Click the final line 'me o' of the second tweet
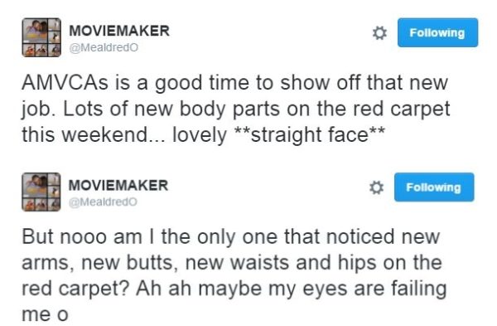The width and height of the screenshot is (497, 326). [45, 314]
